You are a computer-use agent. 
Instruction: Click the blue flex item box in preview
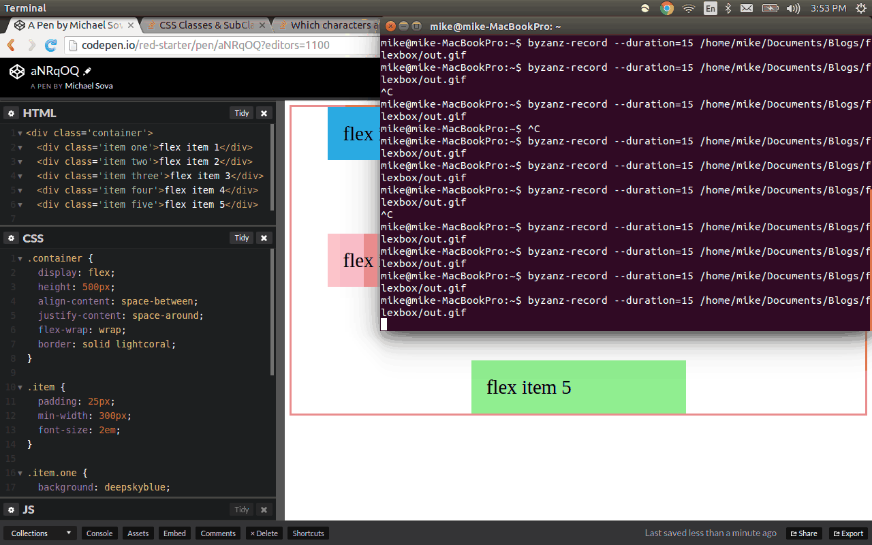(x=354, y=134)
